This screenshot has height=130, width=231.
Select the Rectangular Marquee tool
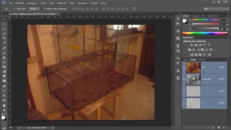4,24
